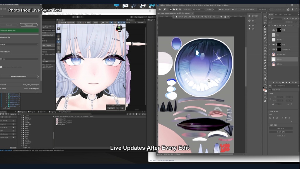Switch to Unity Lighting tab
The image size is (300, 169).
pyautogui.click(x=52, y=112)
